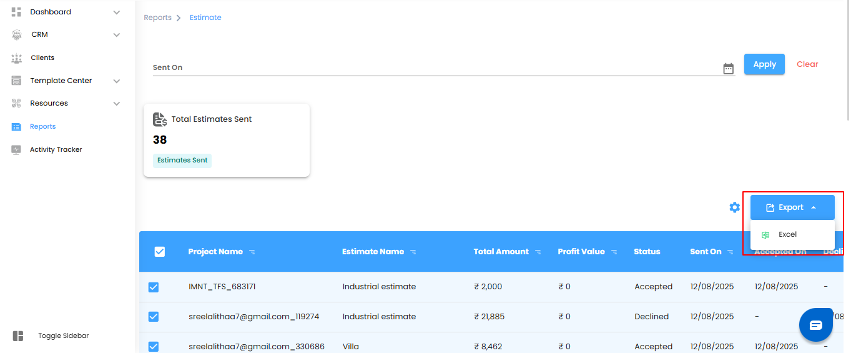Click the Template Center icon
This screenshot has height=353, width=851.
click(x=17, y=81)
